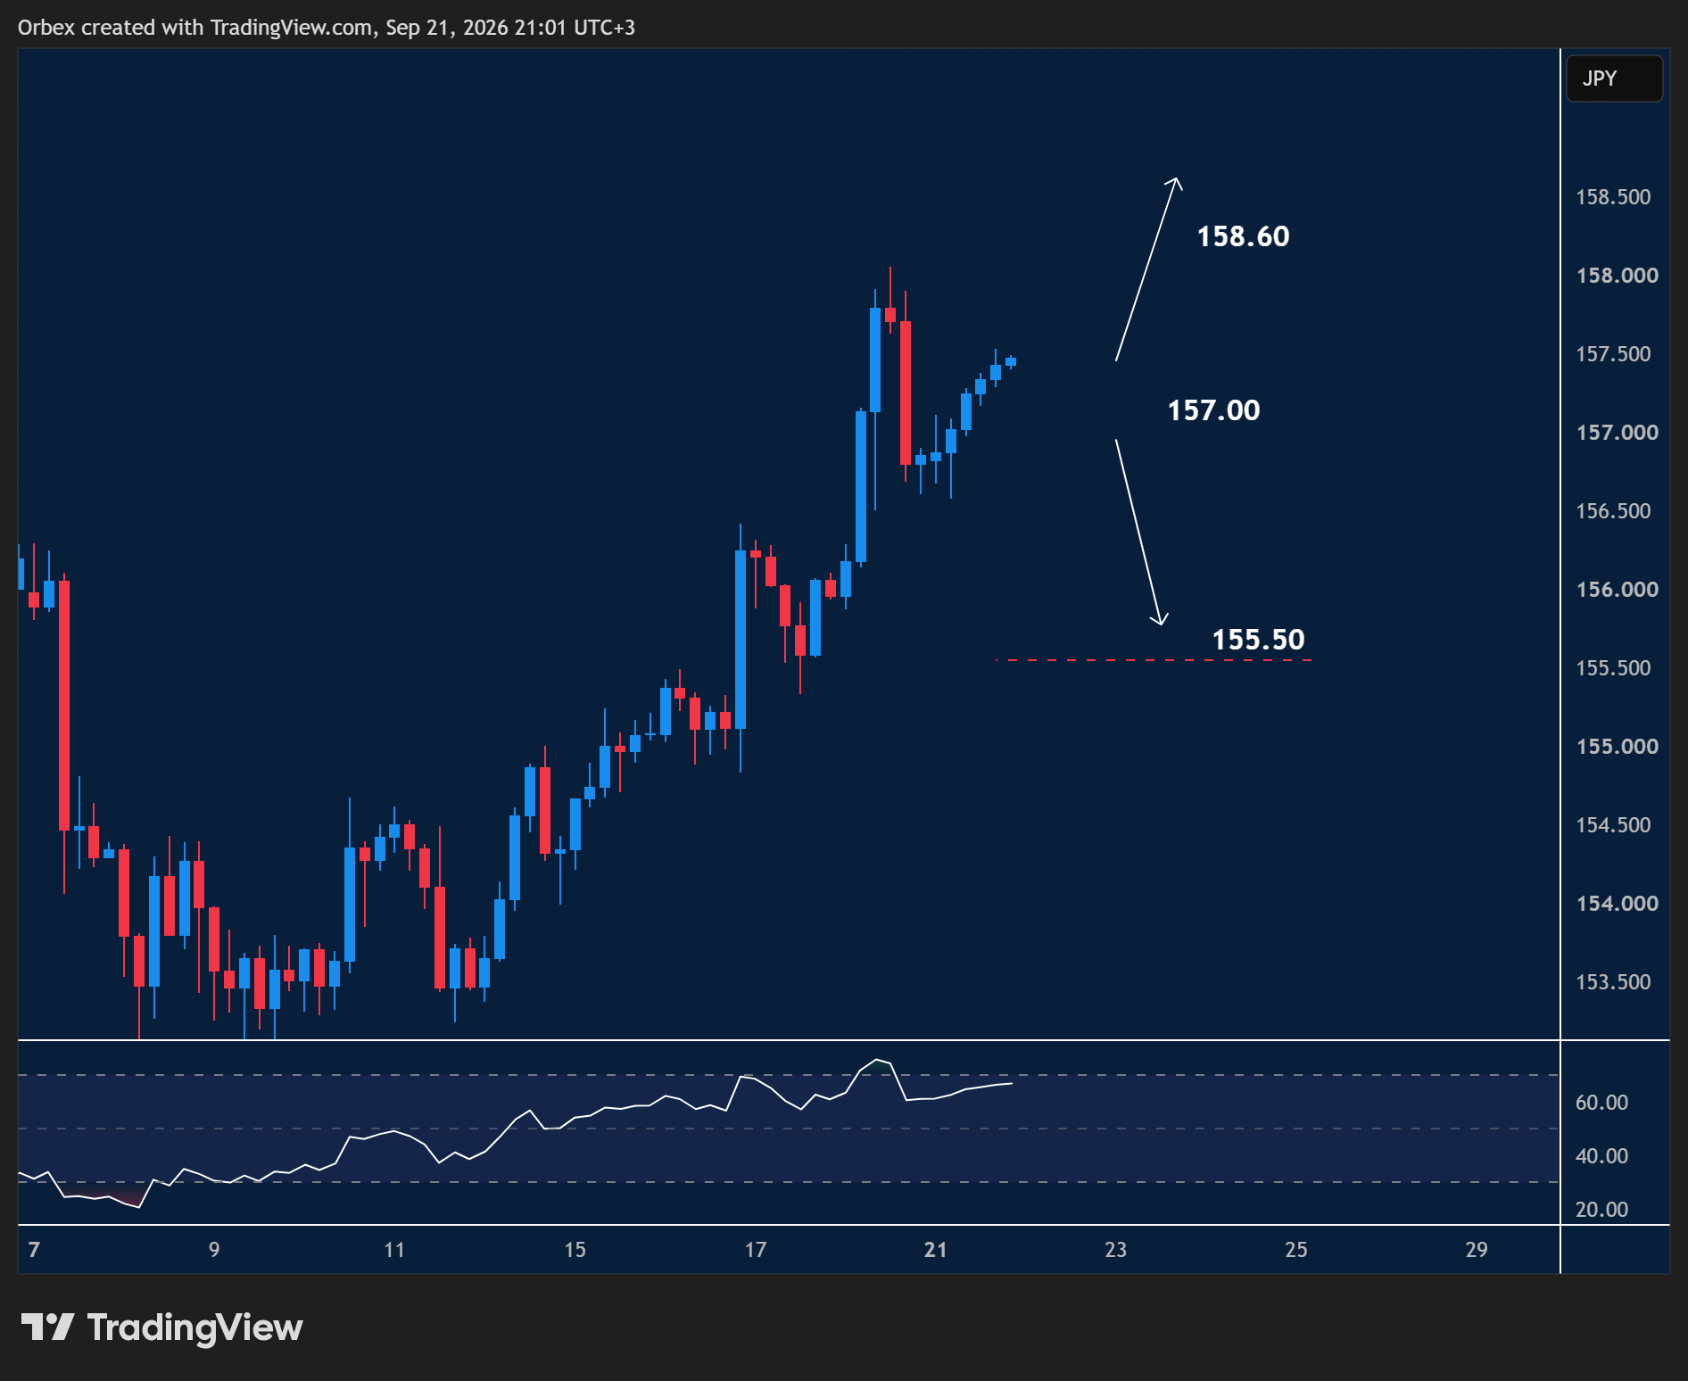Click the 153.500 price axis value
Viewport: 1688px width, 1381px height.
click(x=1613, y=982)
